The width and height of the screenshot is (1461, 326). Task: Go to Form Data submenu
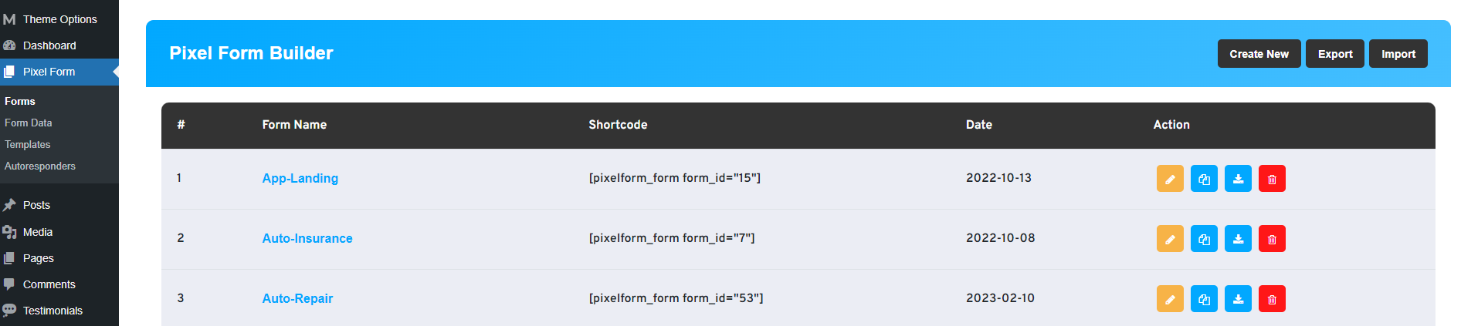point(29,123)
